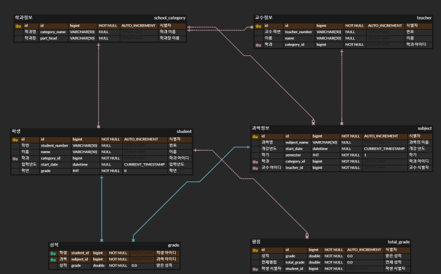Click the 학과장 이름 comment cell
Screen dimensions: 441x274
click(172, 38)
